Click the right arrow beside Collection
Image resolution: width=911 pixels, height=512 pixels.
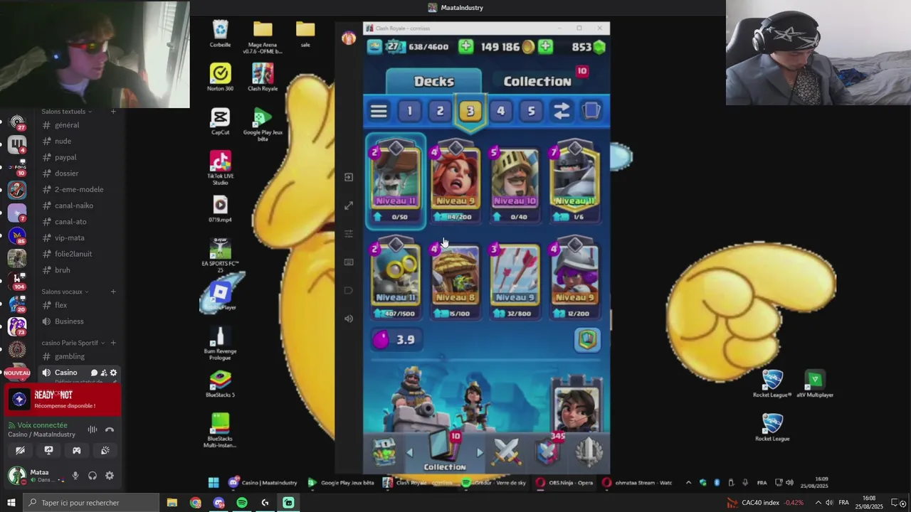tap(480, 452)
